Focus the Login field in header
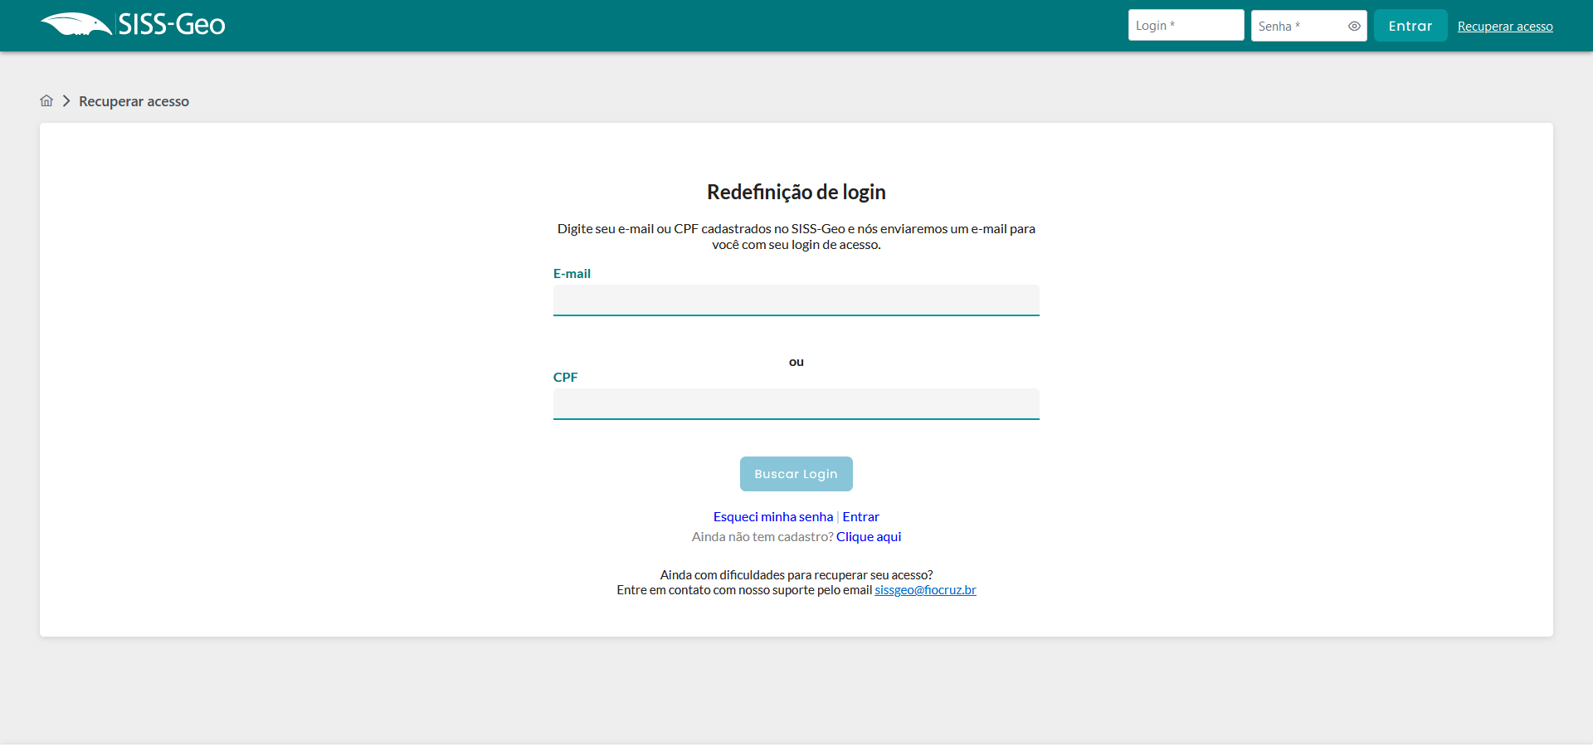1593x747 pixels. (1185, 26)
